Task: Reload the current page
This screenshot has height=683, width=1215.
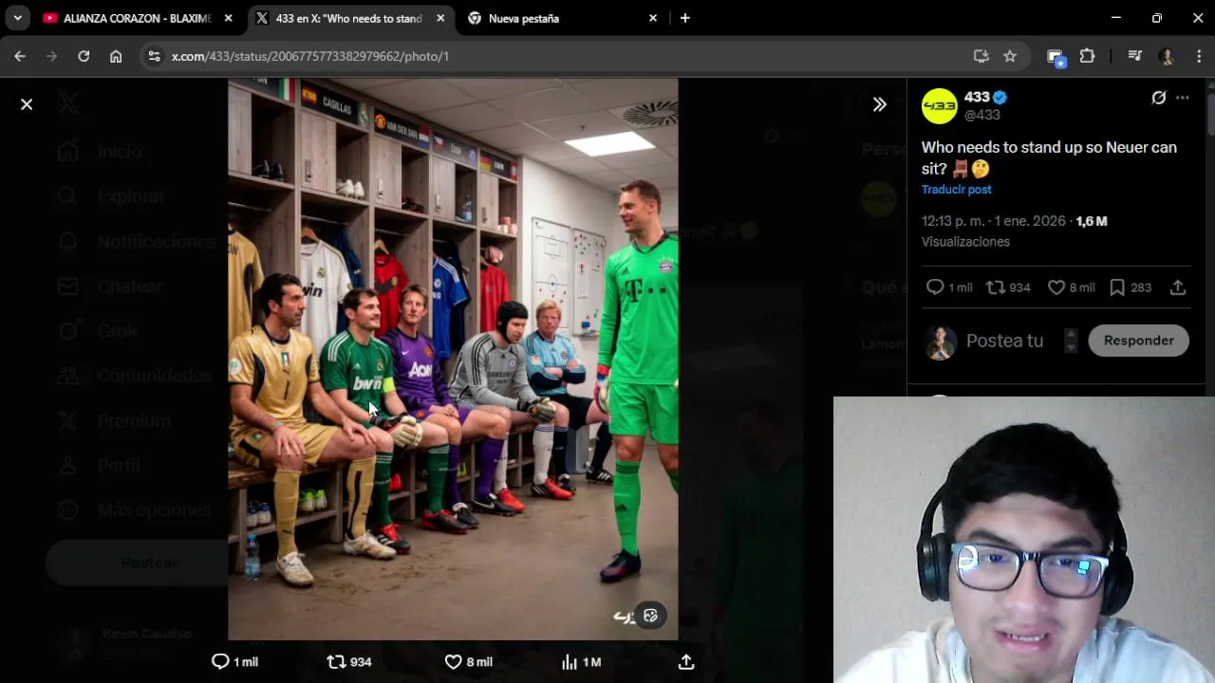Action: (84, 56)
